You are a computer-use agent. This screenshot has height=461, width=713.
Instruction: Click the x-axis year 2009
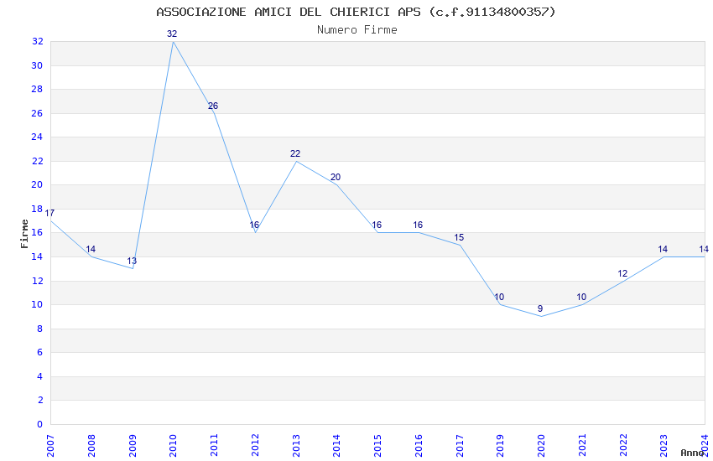coord(132,445)
